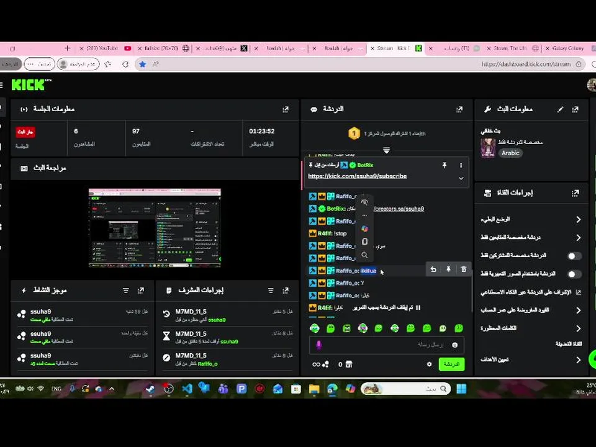Open pinned message three-dot options
Image resolution: width=596 pixels, height=447 pixels.
click(x=461, y=165)
